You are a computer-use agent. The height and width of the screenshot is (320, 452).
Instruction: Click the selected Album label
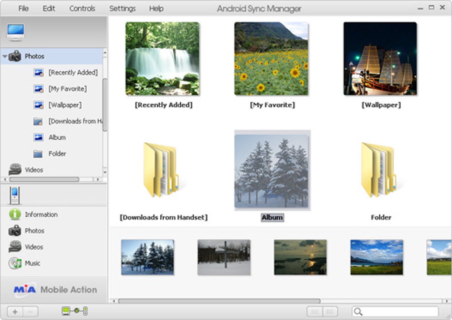[273, 217]
